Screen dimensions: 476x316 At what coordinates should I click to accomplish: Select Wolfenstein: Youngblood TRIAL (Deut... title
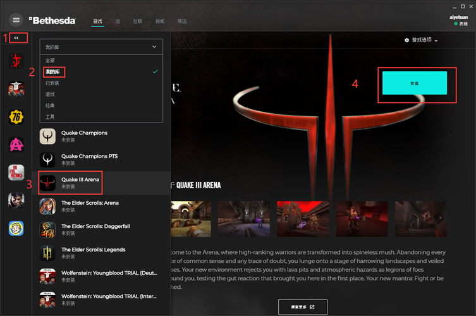point(109,273)
